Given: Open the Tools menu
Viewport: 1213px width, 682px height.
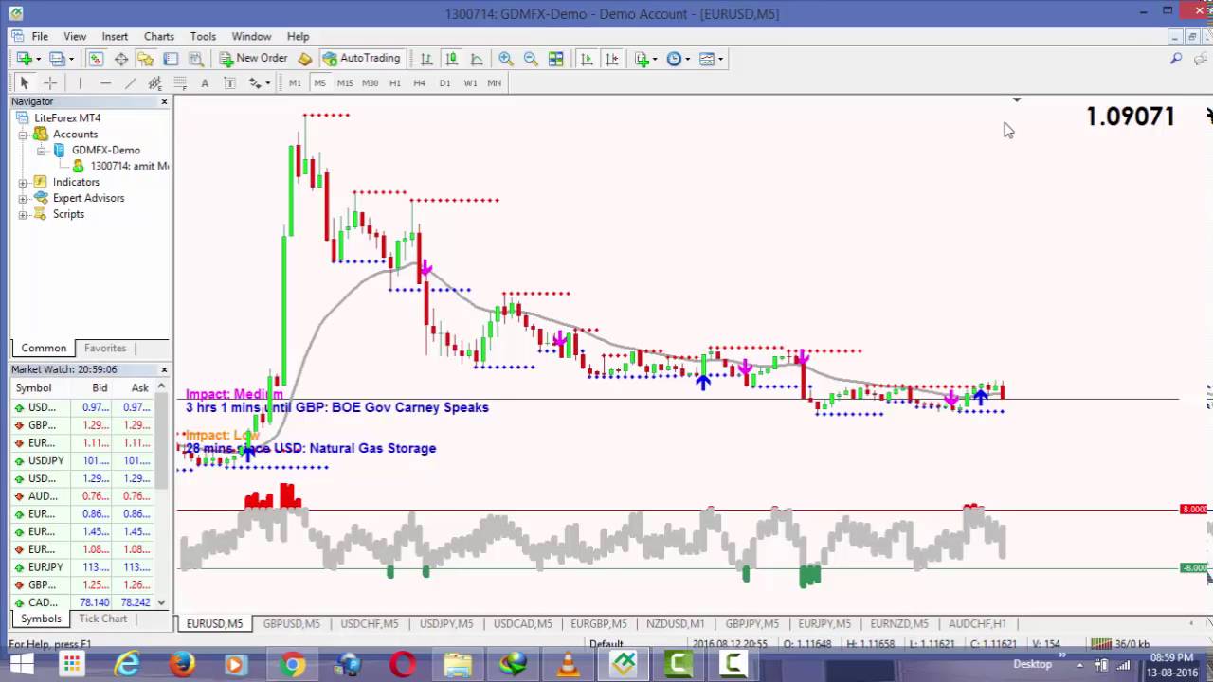Looking at the screenshot, I should [x=203, y=36].
